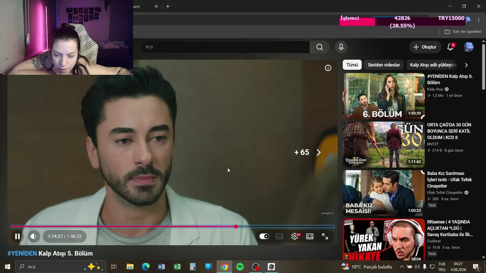Open Spotify from taskbar

point(240,267)
